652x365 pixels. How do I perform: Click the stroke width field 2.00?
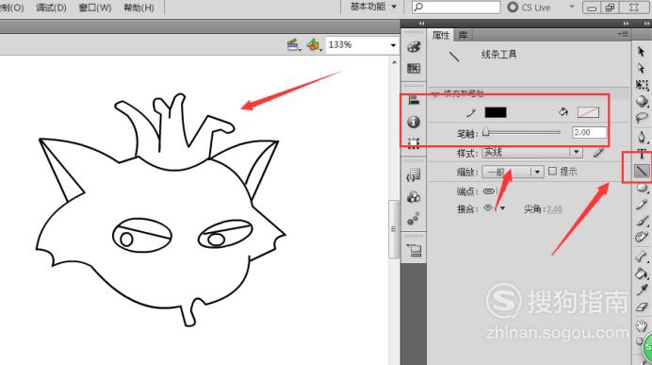[x=589, y=132]
